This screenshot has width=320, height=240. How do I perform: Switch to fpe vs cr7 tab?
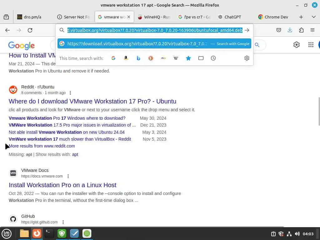pyautogui.click(x=194, y=17)
